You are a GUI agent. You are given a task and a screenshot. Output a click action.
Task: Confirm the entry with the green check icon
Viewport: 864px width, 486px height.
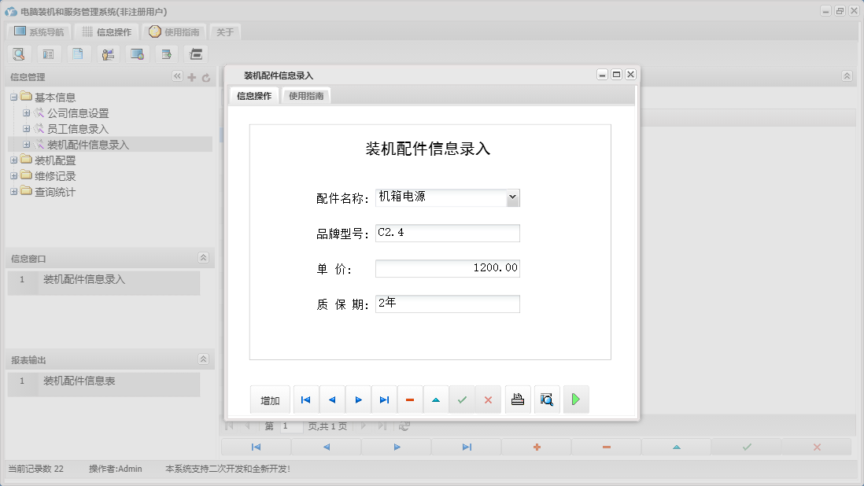[x=462, y=399]
